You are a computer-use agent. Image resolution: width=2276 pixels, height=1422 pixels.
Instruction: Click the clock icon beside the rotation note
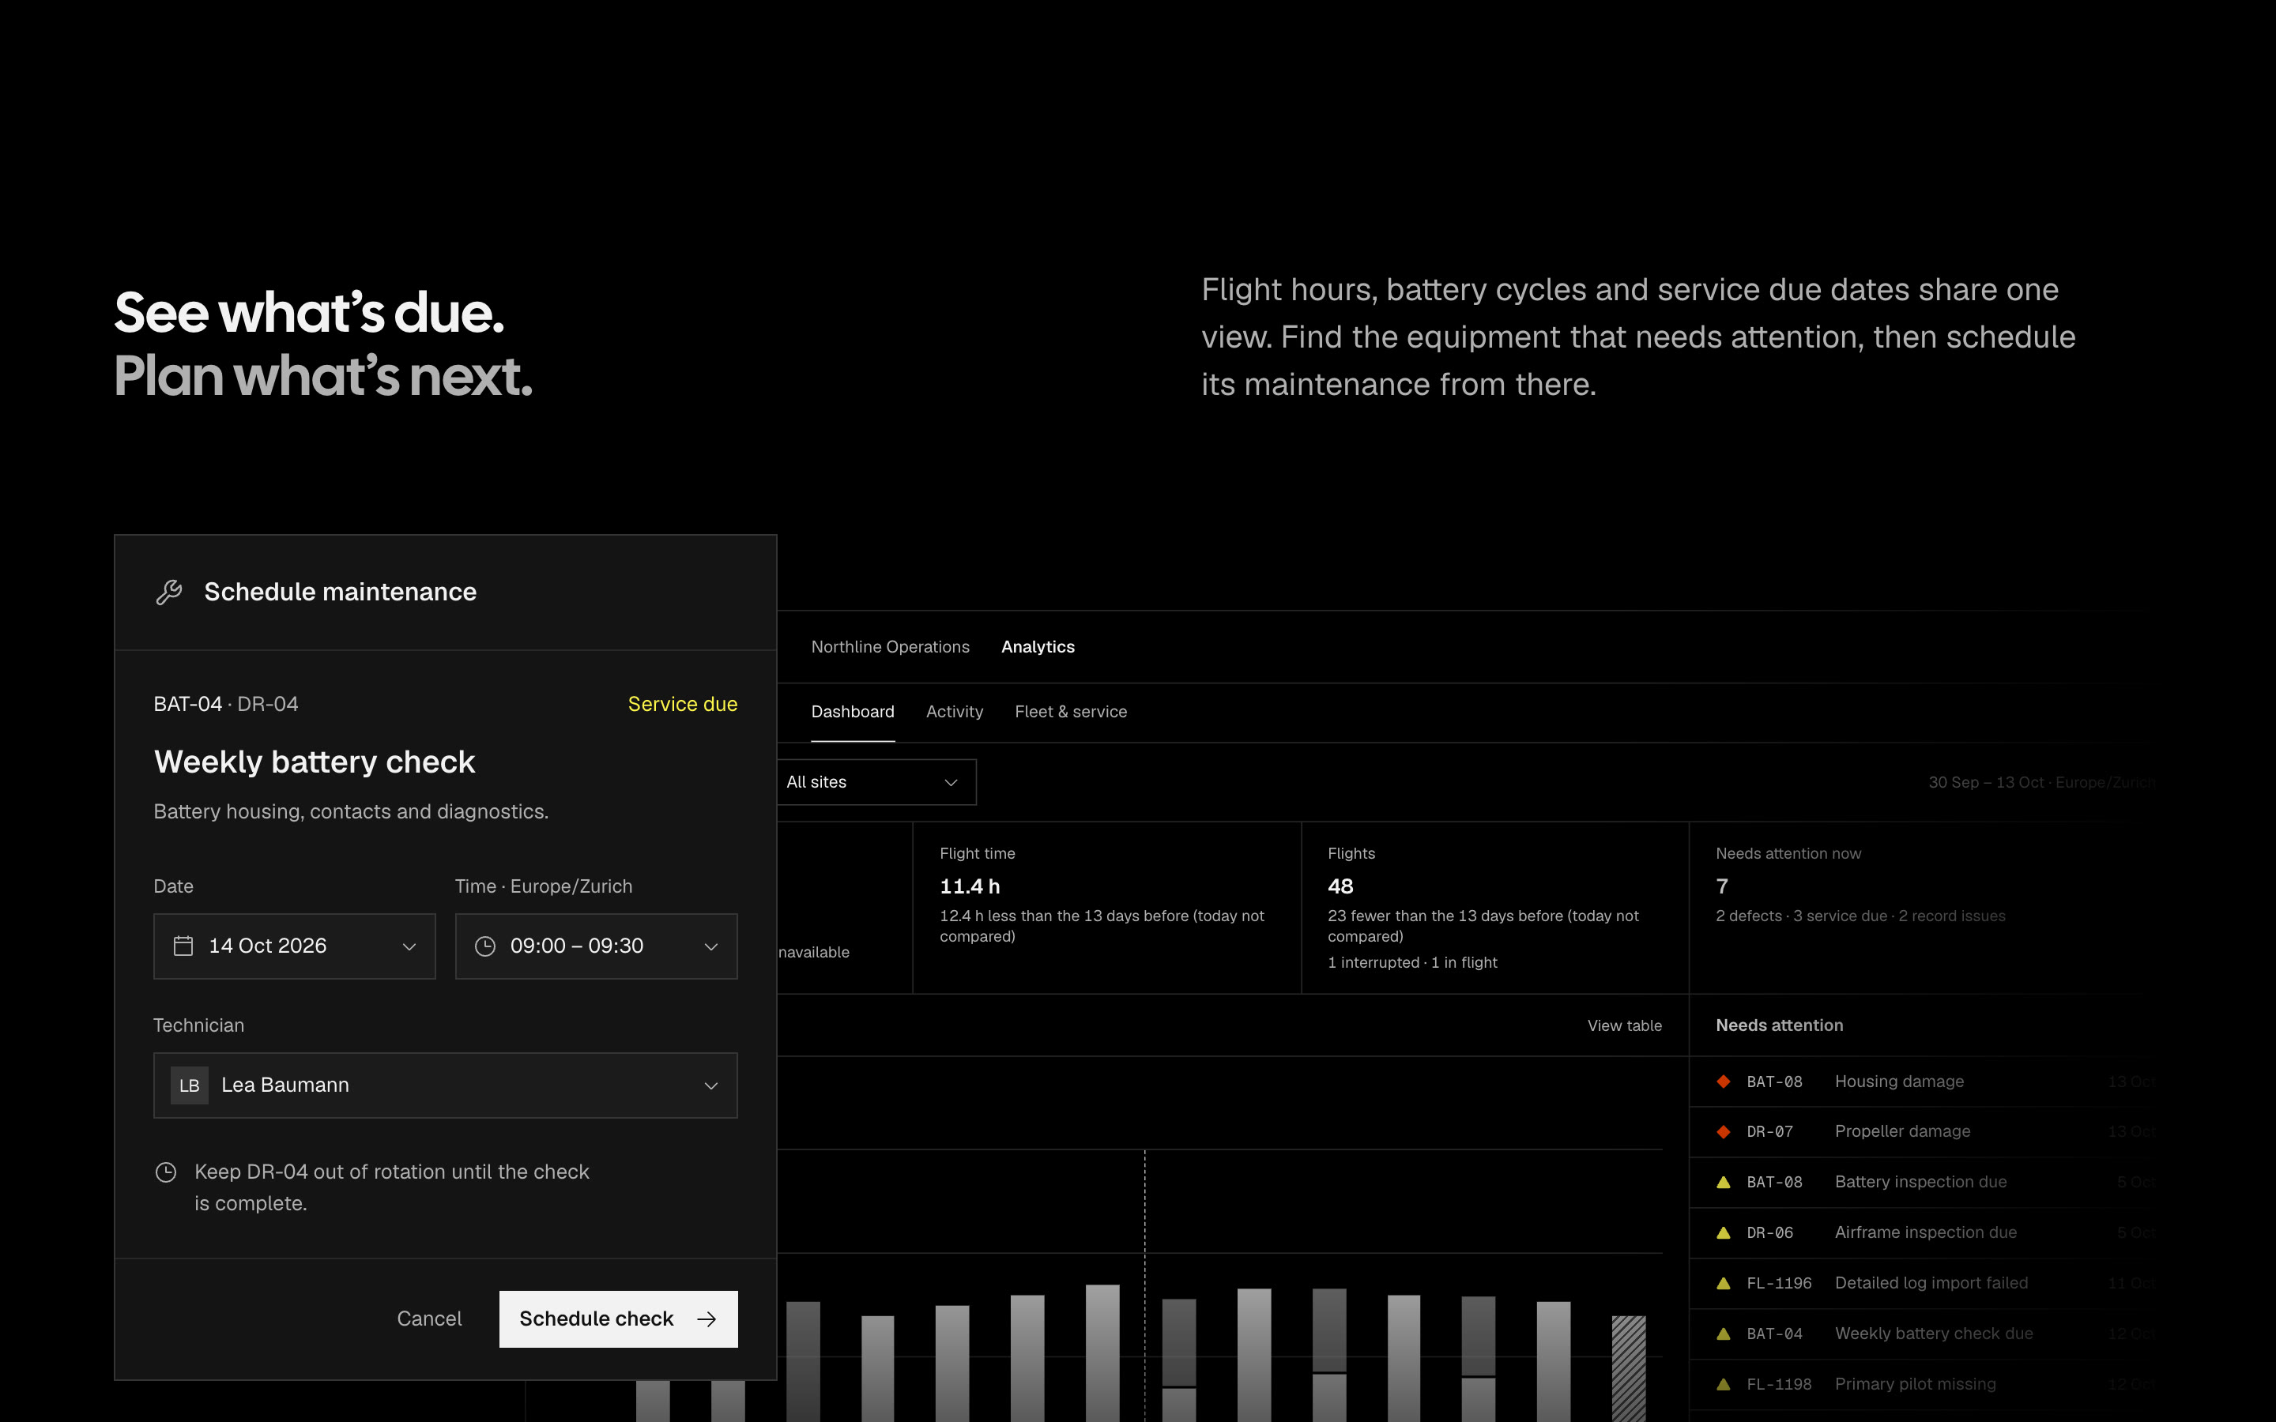coord(165,1172)
